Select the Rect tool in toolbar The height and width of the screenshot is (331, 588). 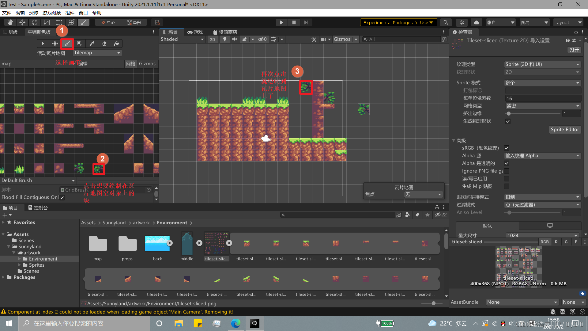(59, 22)
